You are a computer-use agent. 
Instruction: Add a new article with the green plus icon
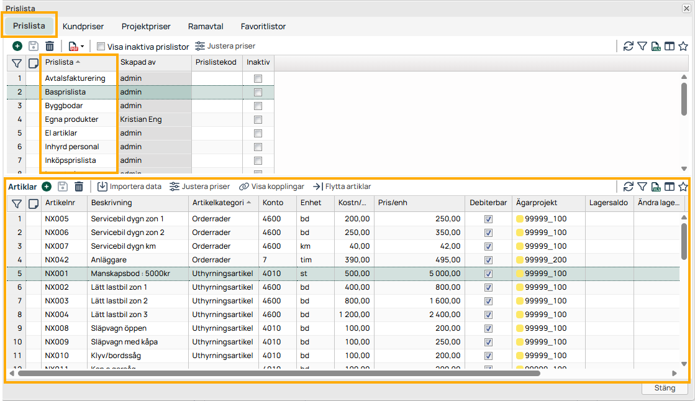[x=47, y=186]
